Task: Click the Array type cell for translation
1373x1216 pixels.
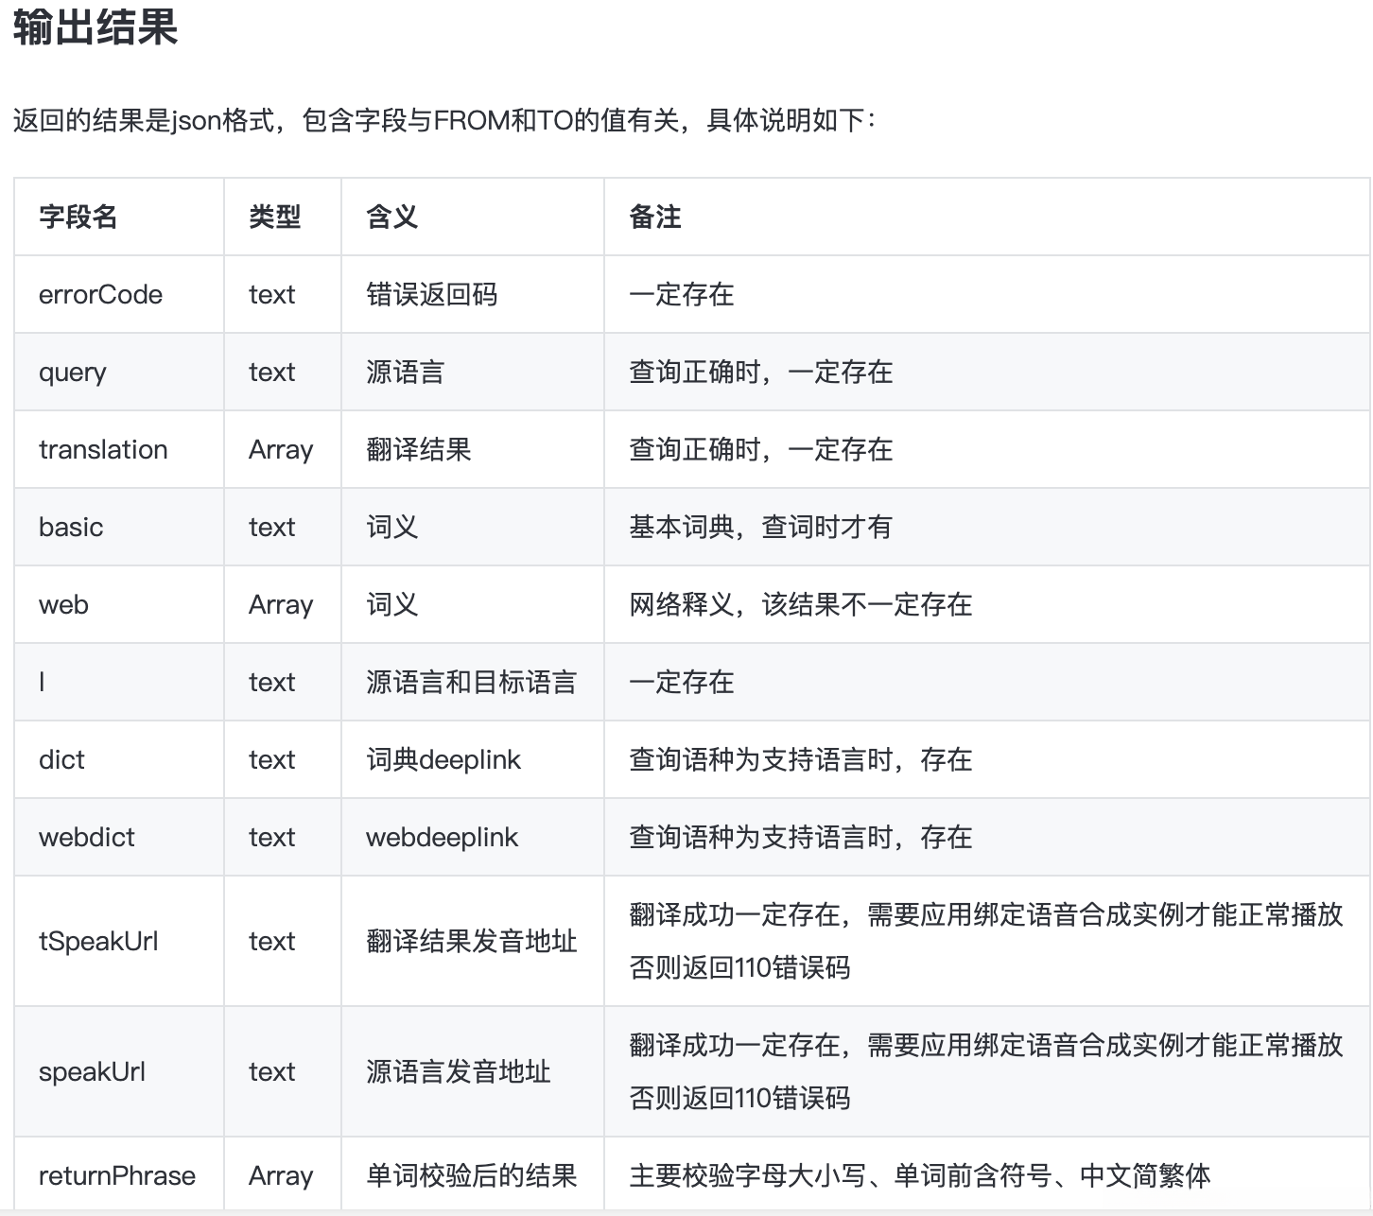Action: [281, 449]
